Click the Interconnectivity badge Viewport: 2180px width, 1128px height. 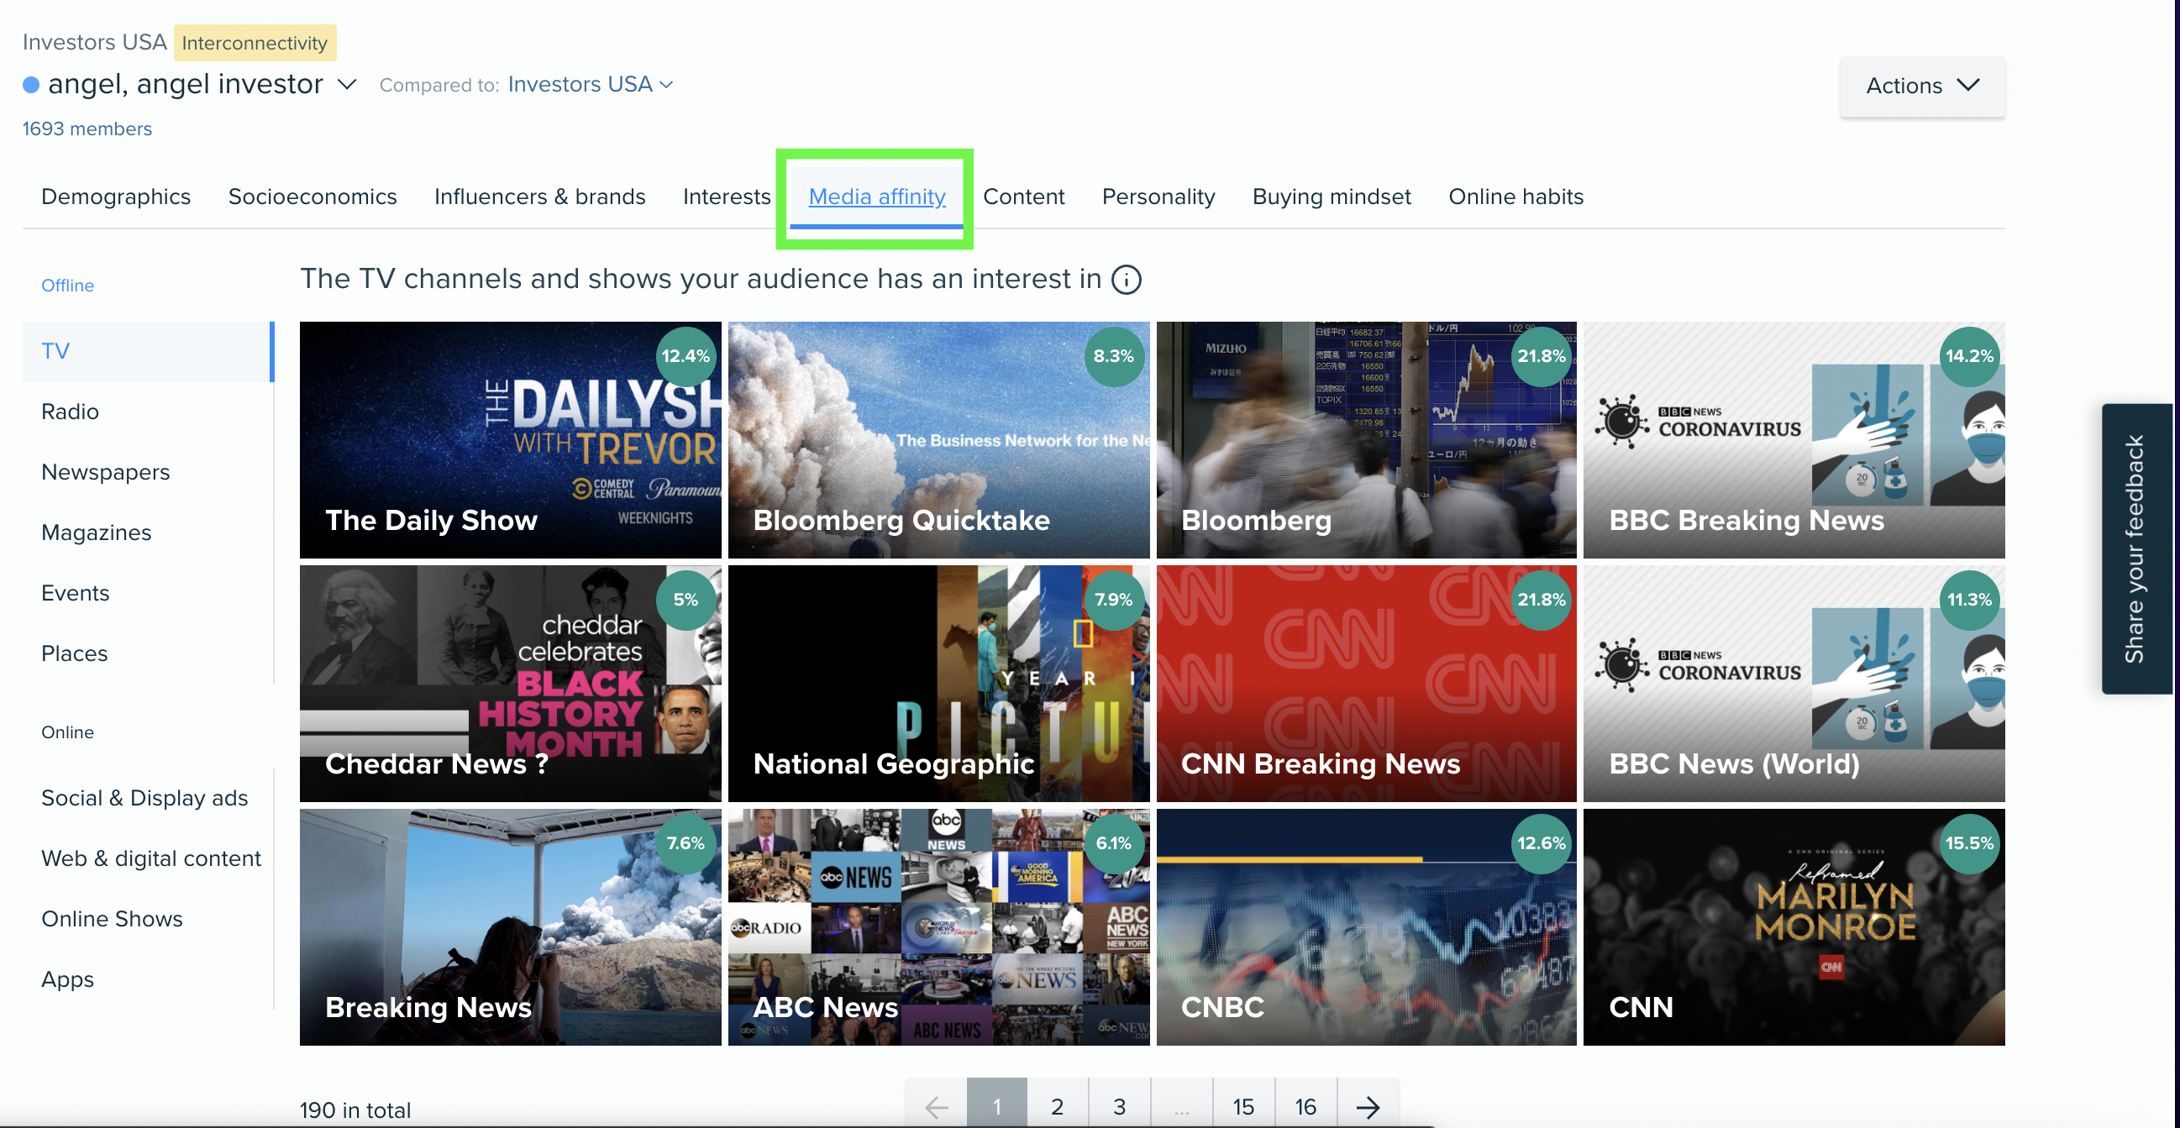tap(255, 43)
